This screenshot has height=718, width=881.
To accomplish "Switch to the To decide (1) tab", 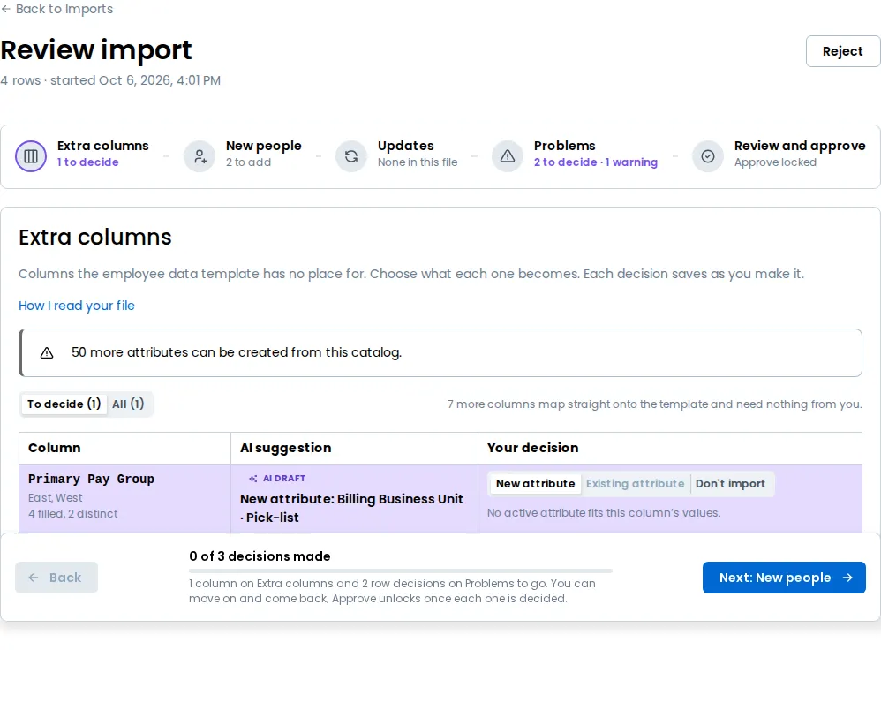I will (64, 404).
